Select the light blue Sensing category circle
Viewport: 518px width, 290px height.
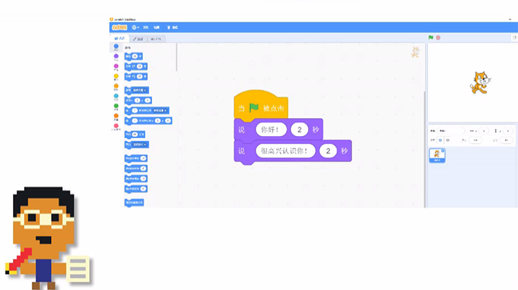pos(116,97)
